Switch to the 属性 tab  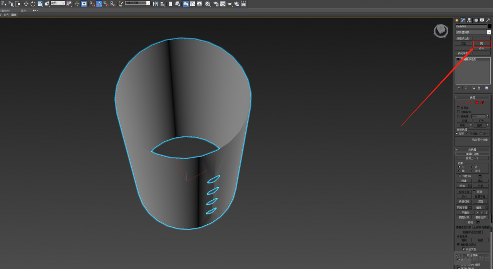pyautogui.click(x=13, y=15)
